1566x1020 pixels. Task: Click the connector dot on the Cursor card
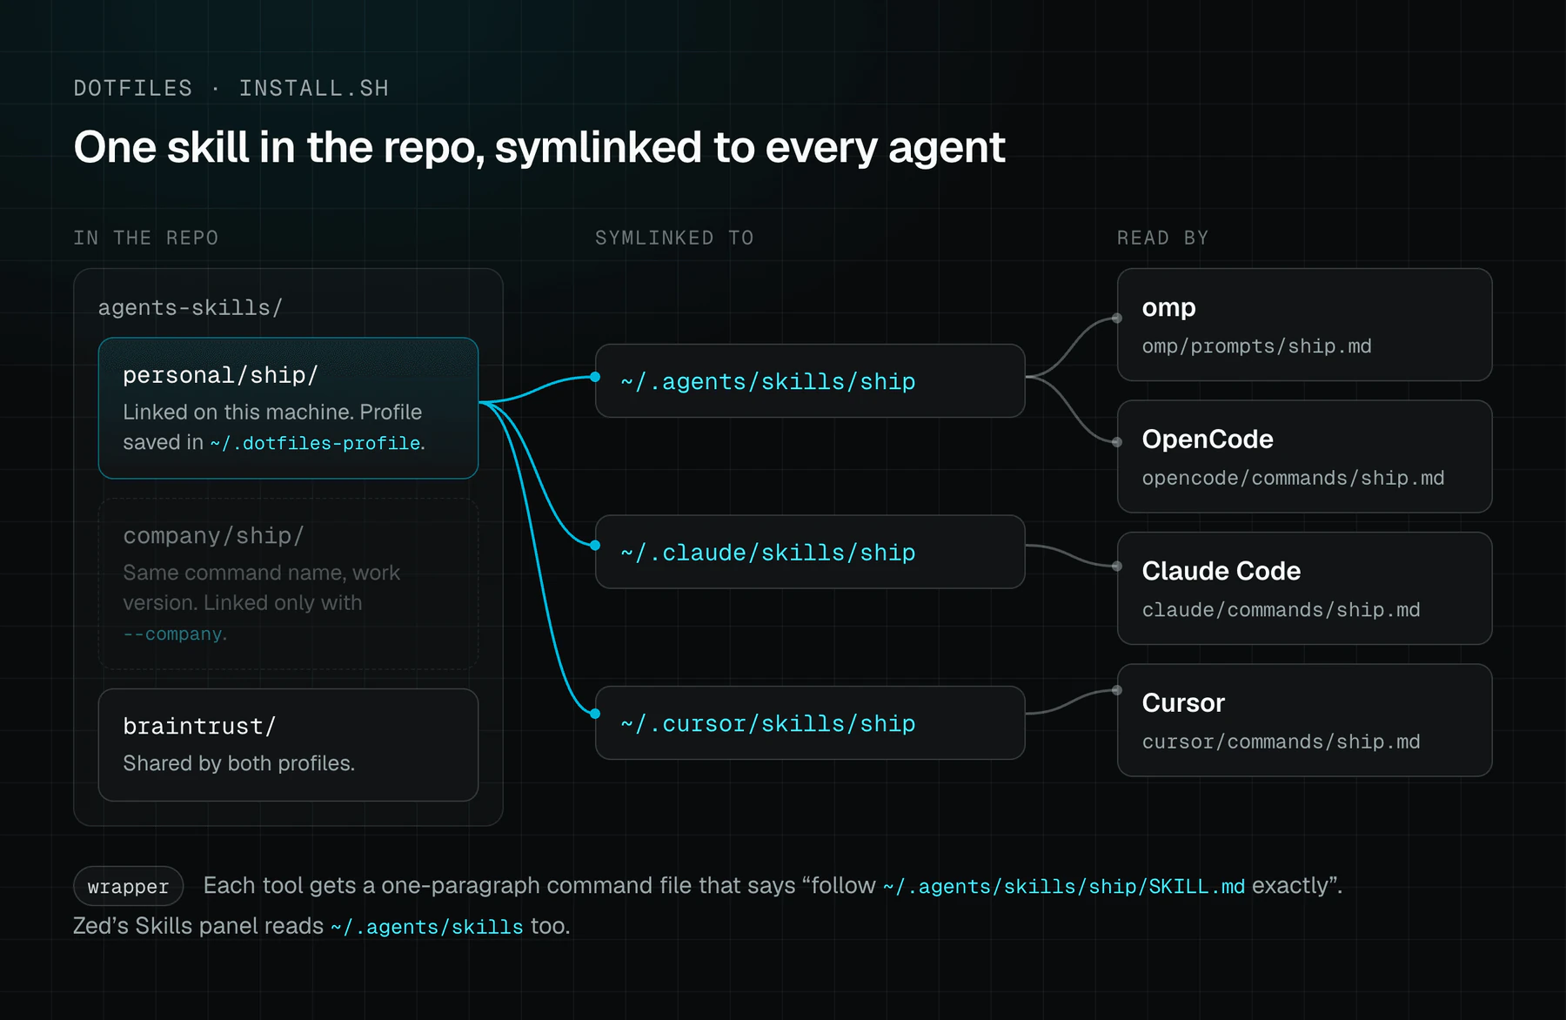click(1117, 691)
